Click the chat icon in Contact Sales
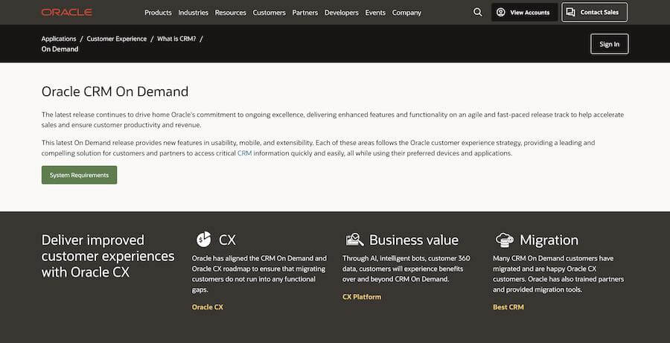The height and width of the screenshot is (343, 670). pos(570,12)
